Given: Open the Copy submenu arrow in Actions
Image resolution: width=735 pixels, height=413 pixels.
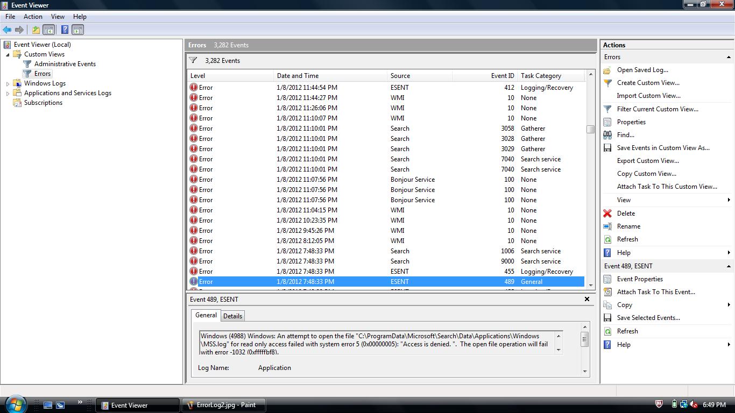Looking at the screenshot, I should [729, 305].
